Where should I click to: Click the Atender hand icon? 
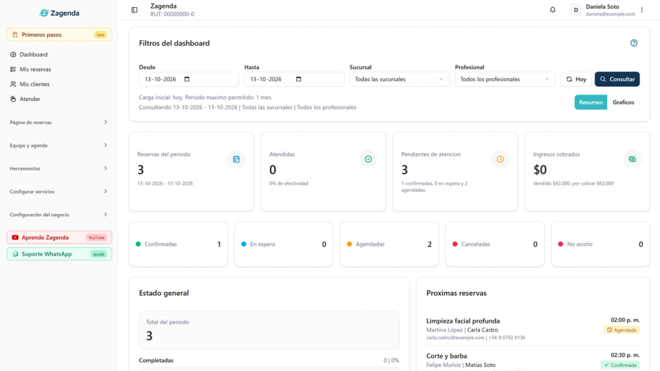[13, 99]
